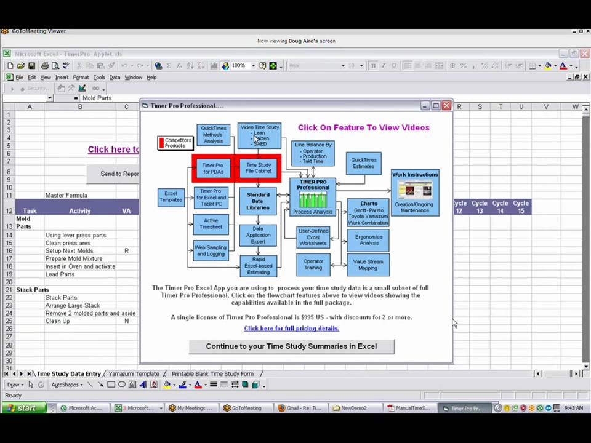
Task: Click the Chart Wizard icon
Action: [214, 66]
